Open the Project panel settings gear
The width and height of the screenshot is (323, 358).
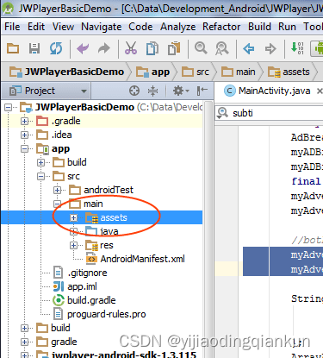(x=181, y=91)
